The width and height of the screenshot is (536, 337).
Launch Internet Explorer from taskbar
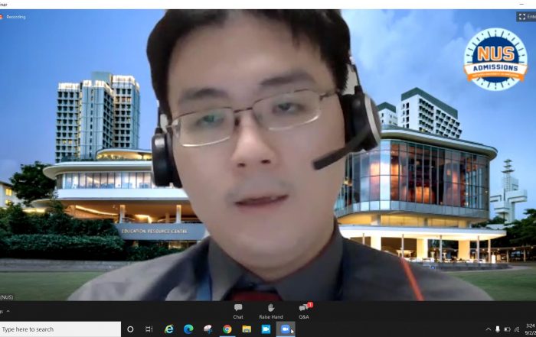(x=169, y=329)
